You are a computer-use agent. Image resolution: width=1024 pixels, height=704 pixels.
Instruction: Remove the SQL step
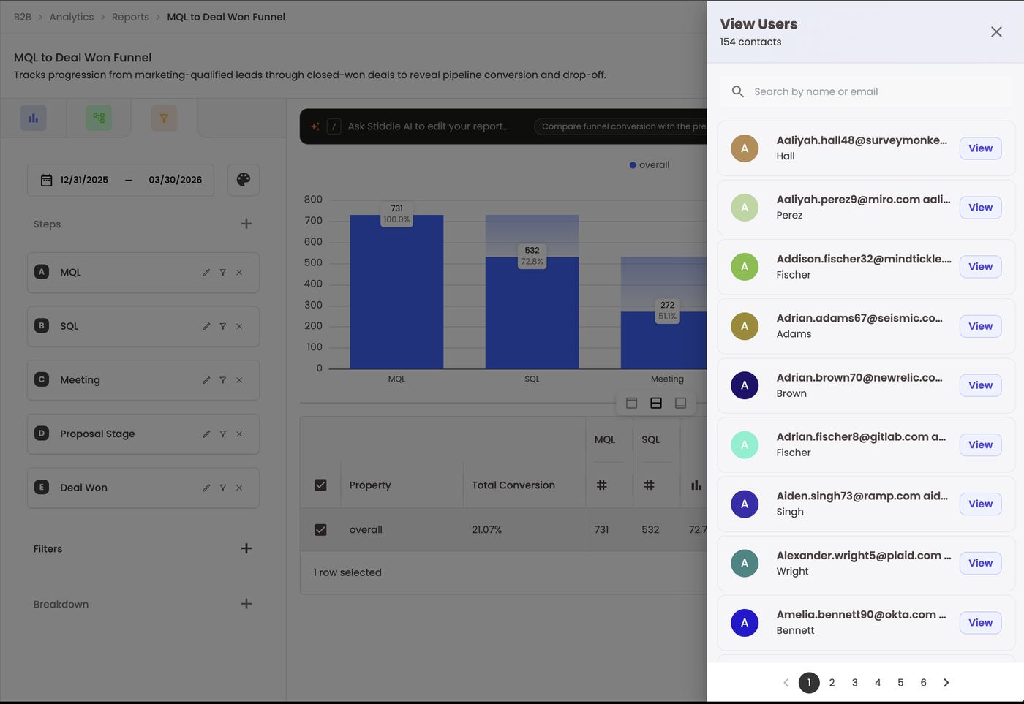(239, 326)
